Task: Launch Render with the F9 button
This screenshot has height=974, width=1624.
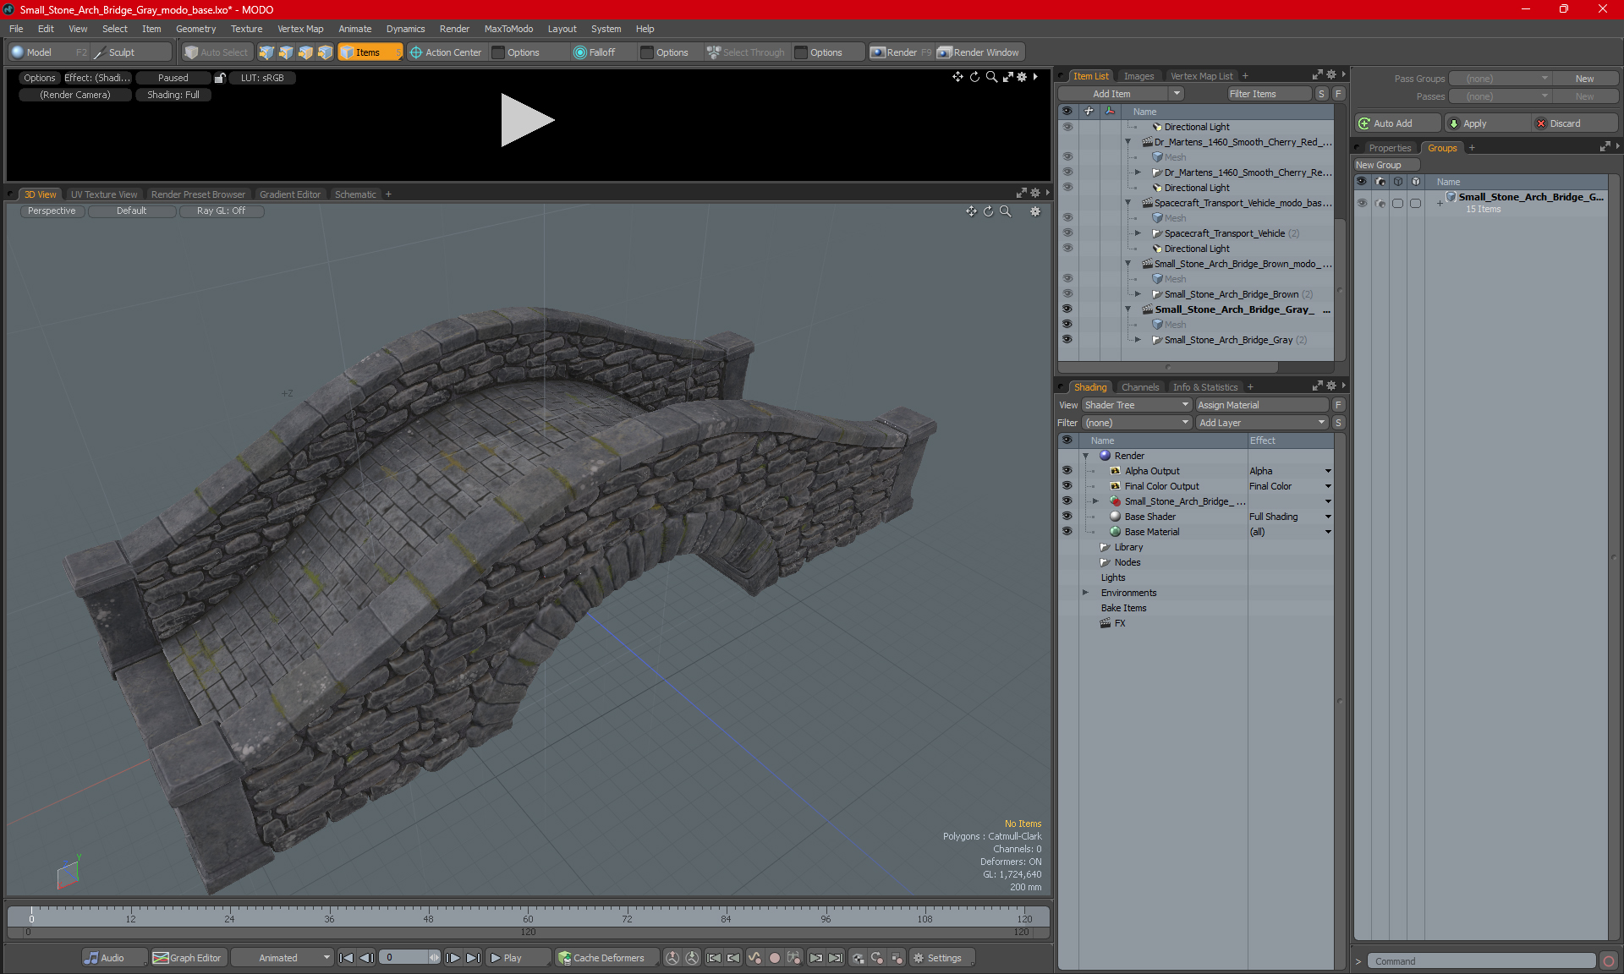Action: coord(901,52)
